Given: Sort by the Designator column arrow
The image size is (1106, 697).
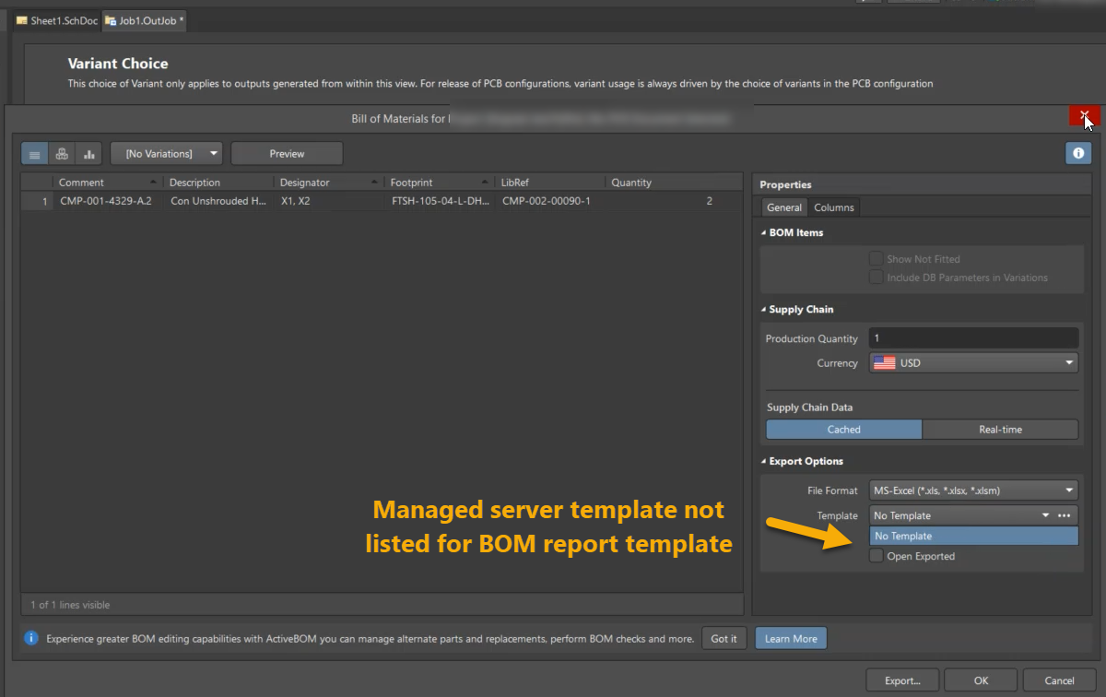Looking at the screenshot, I should click(374, 183).
